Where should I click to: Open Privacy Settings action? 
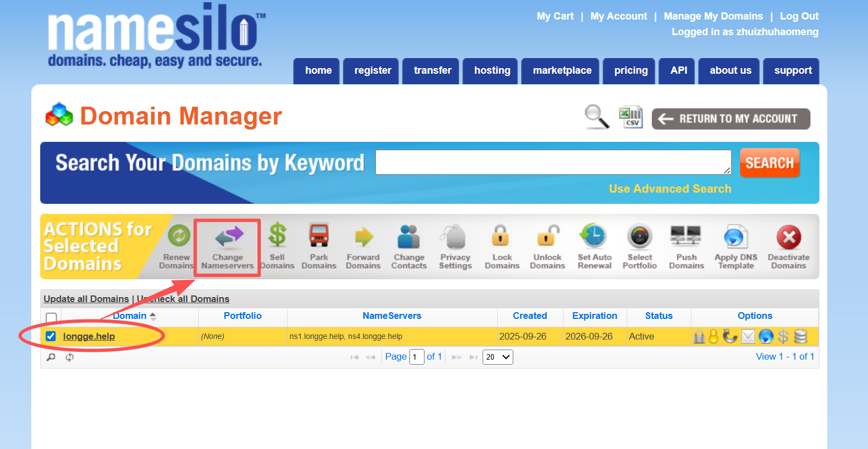coord(455,246)
